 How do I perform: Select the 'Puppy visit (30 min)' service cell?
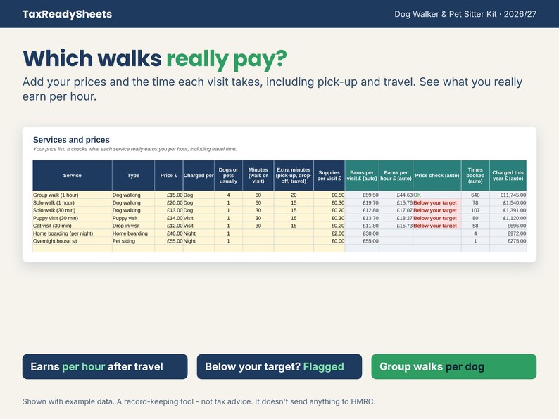pyautogui.click(x=73, y=218)
